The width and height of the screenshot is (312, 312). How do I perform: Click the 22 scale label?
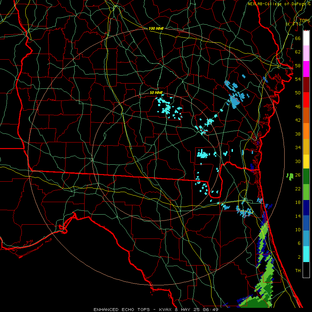(x=298, y=189)
